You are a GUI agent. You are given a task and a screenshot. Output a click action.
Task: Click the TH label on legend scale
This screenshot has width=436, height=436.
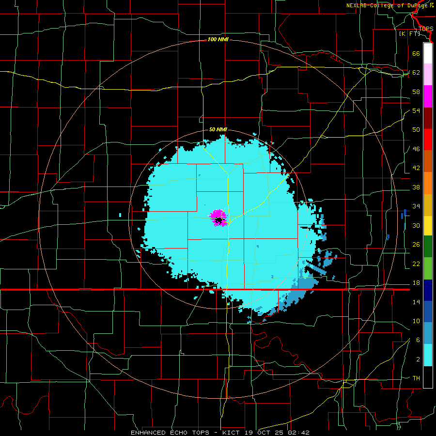pos(416,378)
